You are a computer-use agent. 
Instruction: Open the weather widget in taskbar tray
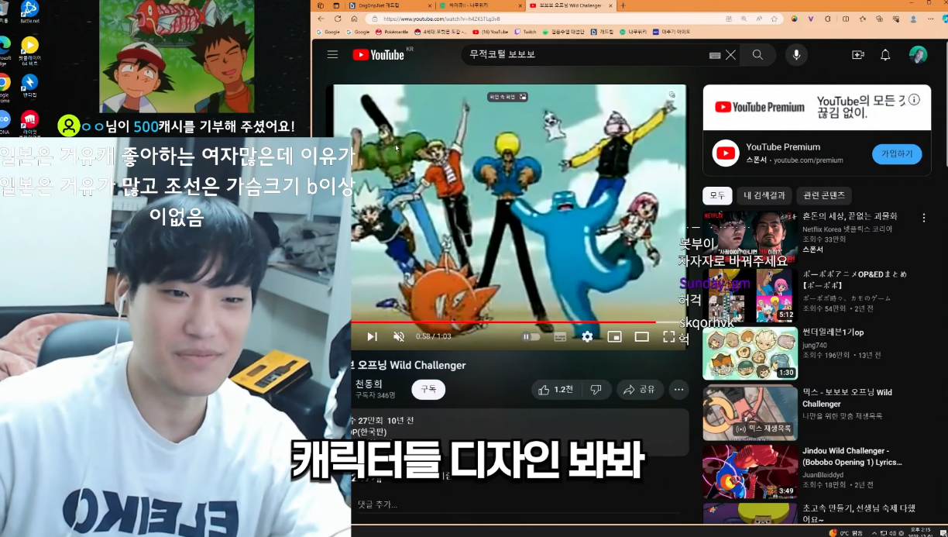coord(846,533)
